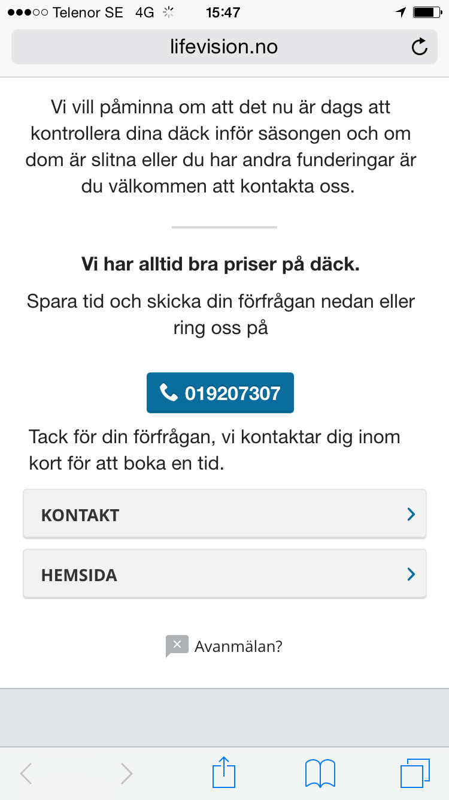449x800 pixels.
Task: Tap the Safari share icon
Action: [x=223, y=773]
